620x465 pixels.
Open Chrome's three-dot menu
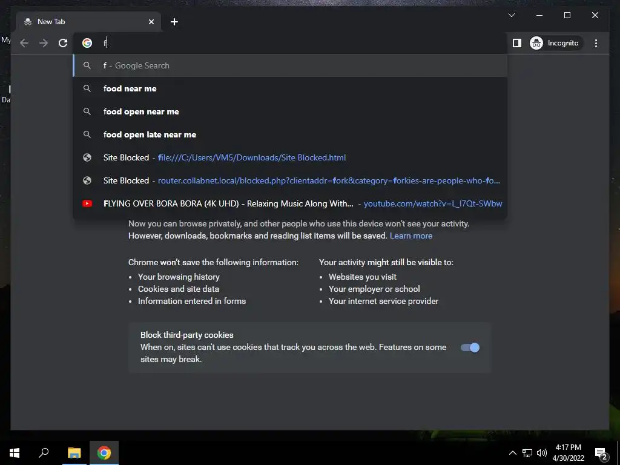click(x=596, y=43)
